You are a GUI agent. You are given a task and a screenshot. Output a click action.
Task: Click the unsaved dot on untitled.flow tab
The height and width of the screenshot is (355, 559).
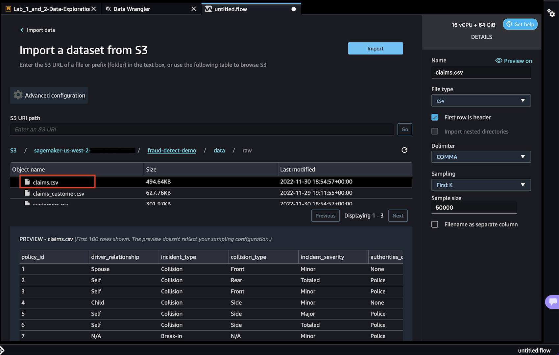tap(294, 9)
